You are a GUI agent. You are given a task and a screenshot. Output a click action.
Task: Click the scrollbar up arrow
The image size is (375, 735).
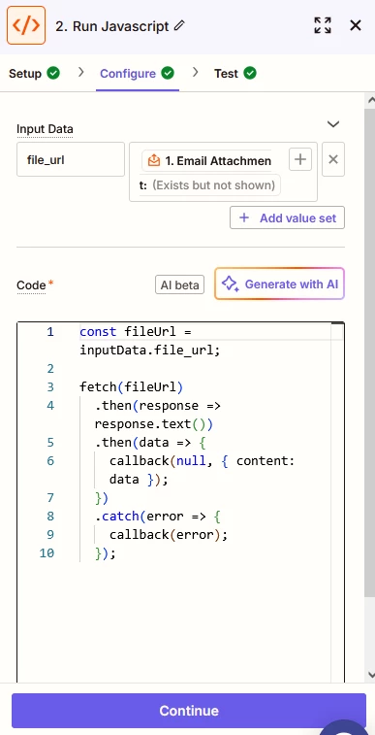pos(371,99)
